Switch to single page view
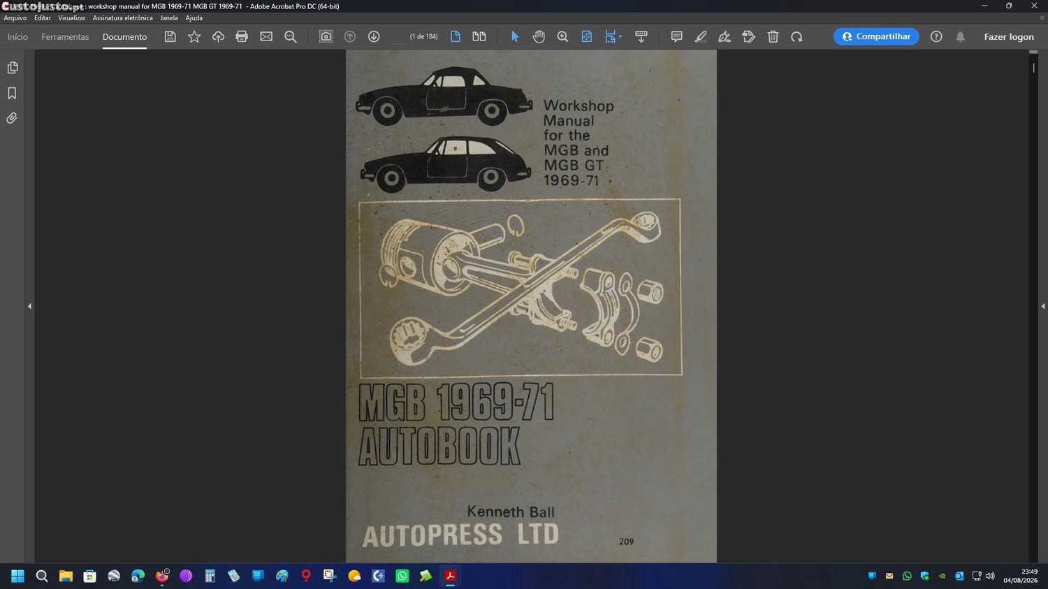 click(456, 36)
